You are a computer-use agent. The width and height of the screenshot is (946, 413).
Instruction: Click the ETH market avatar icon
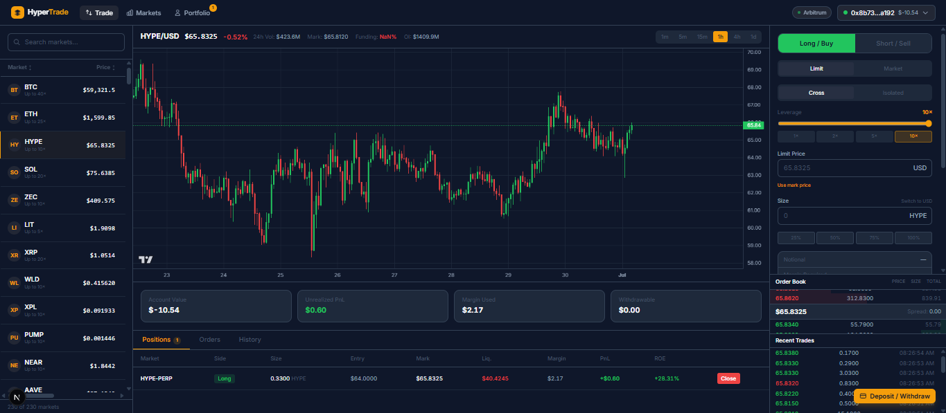[14, 118]
